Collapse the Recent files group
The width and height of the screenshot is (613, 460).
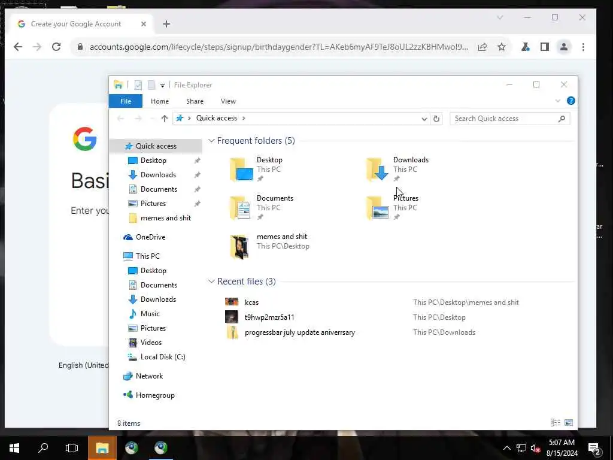pos(211,282)
